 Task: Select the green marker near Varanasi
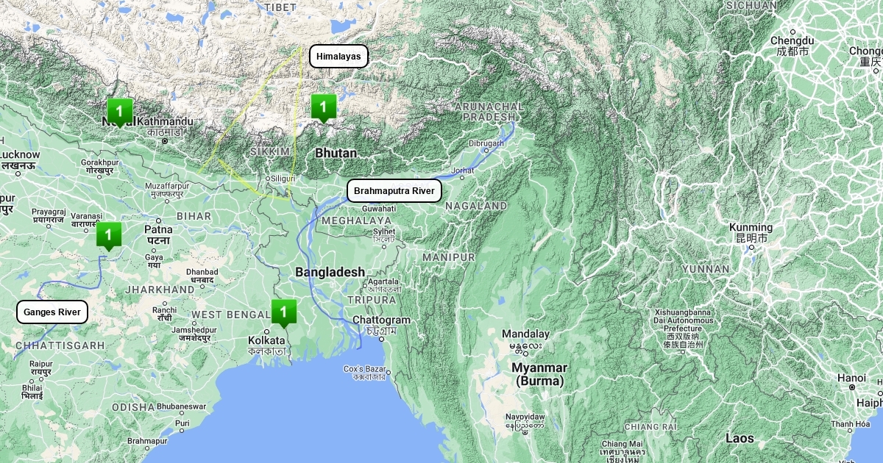point(109,236)
